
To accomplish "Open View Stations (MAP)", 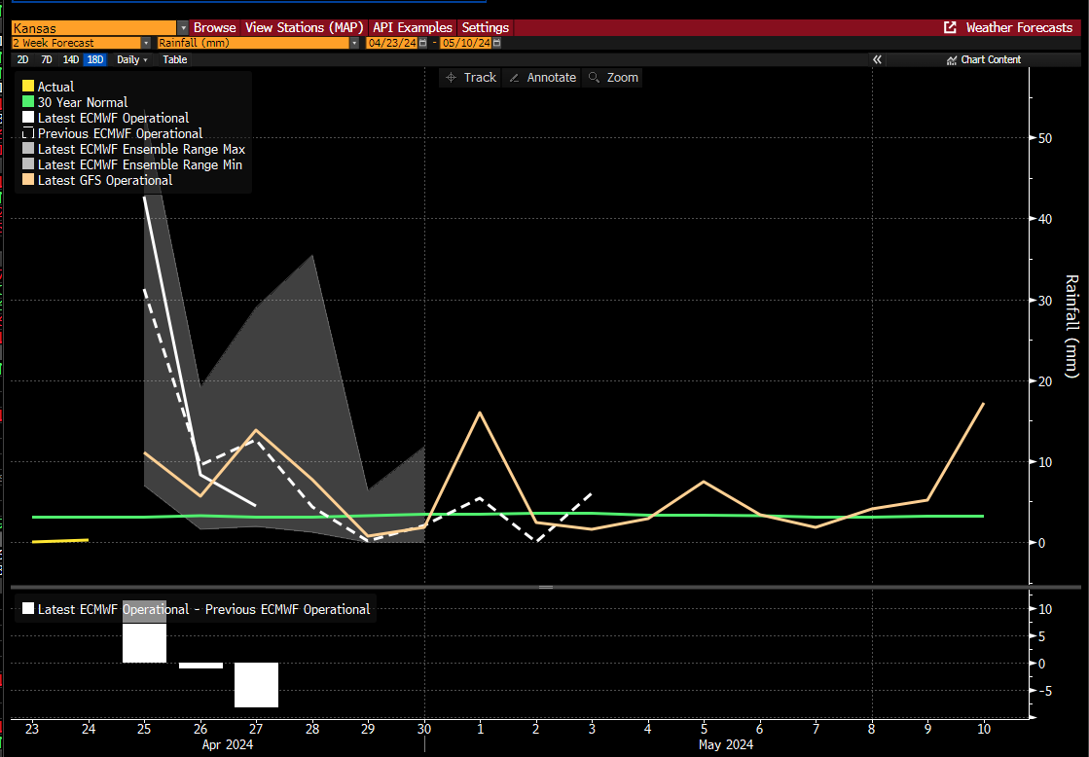I will tap(305, 28).
